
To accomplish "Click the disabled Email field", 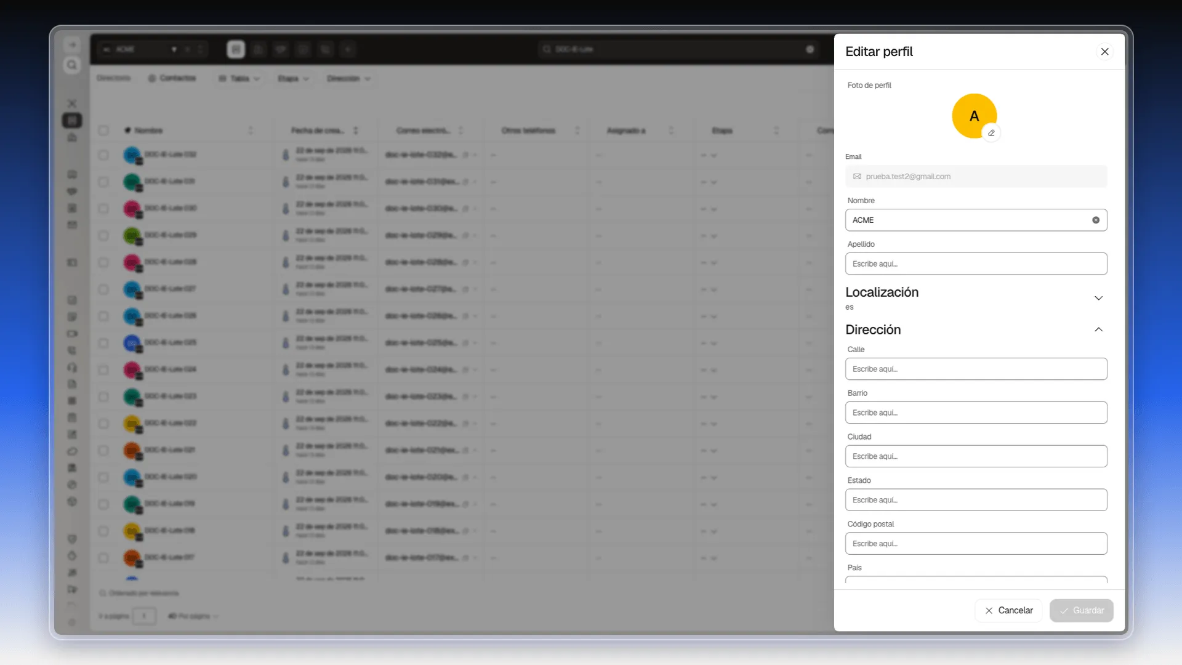I will tap(976, 176).
